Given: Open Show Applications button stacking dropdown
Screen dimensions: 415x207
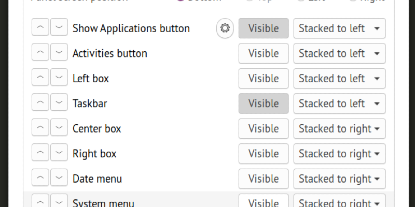Looking at the screenshot, I should 339,28.
